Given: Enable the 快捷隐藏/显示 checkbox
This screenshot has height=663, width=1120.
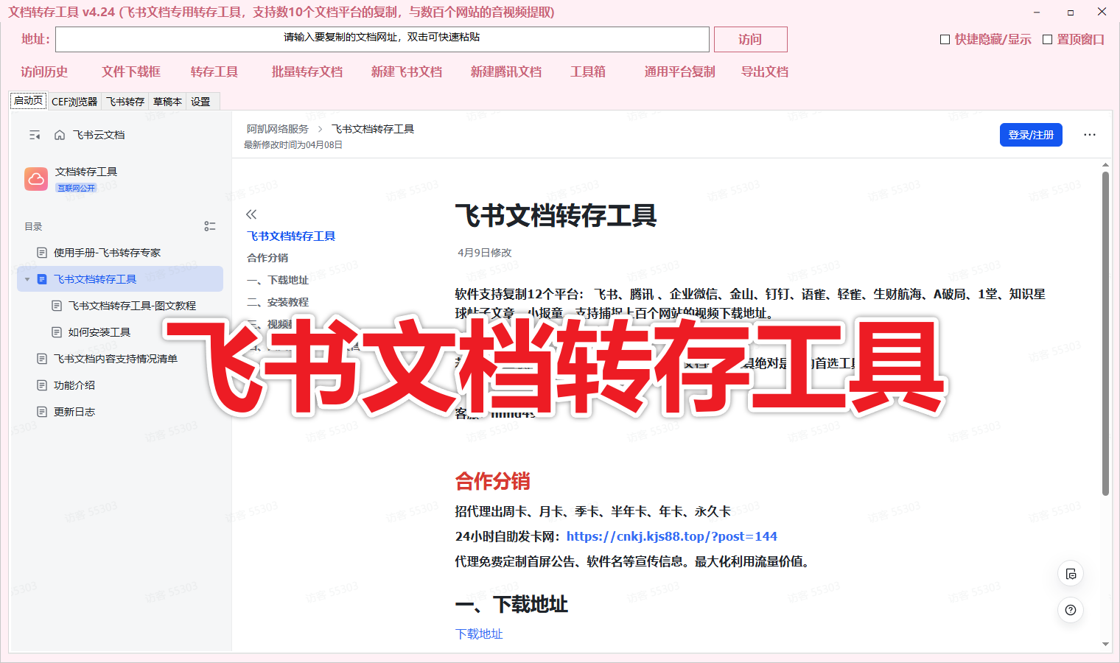Looking at the screenshot, I should coord(945,39).
